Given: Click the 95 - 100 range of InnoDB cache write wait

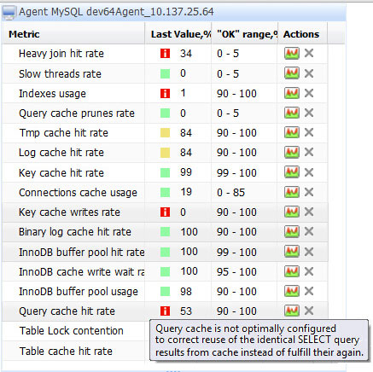Looking at the screenshot, I should pyautogui.click(x=236, y=271).
